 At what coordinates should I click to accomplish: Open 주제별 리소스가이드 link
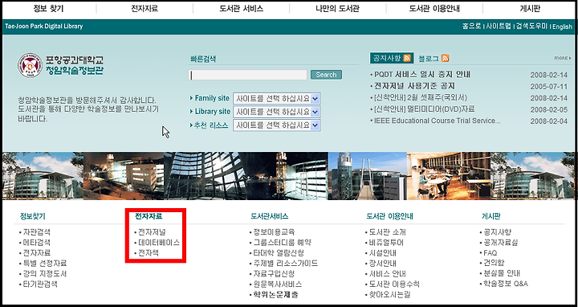pos(286,264)
